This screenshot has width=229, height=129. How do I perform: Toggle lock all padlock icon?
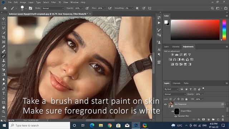[x=186, y=99]
